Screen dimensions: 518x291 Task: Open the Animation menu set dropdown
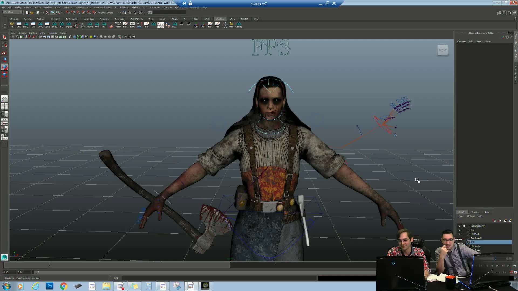(x=12, y=12)
